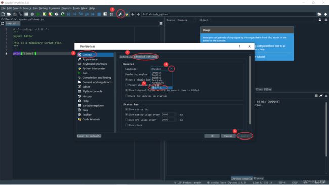Choose Español in the language list
329x185 pixels.
(156, 78)
